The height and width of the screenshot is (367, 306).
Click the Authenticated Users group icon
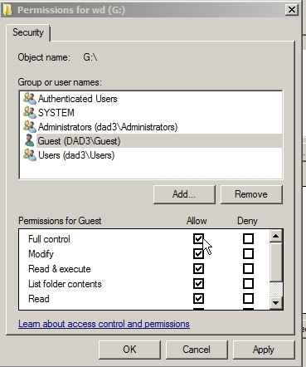[x=30, y=99]
